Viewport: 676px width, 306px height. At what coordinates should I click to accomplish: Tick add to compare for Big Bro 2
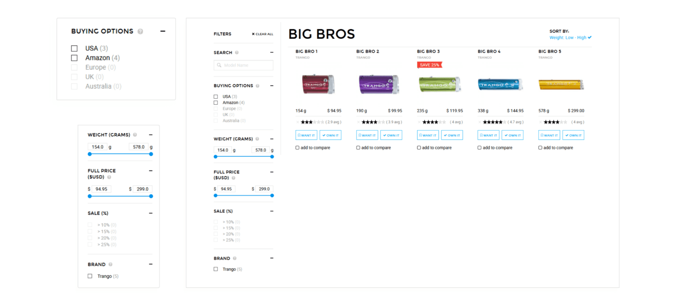(358, 148)
